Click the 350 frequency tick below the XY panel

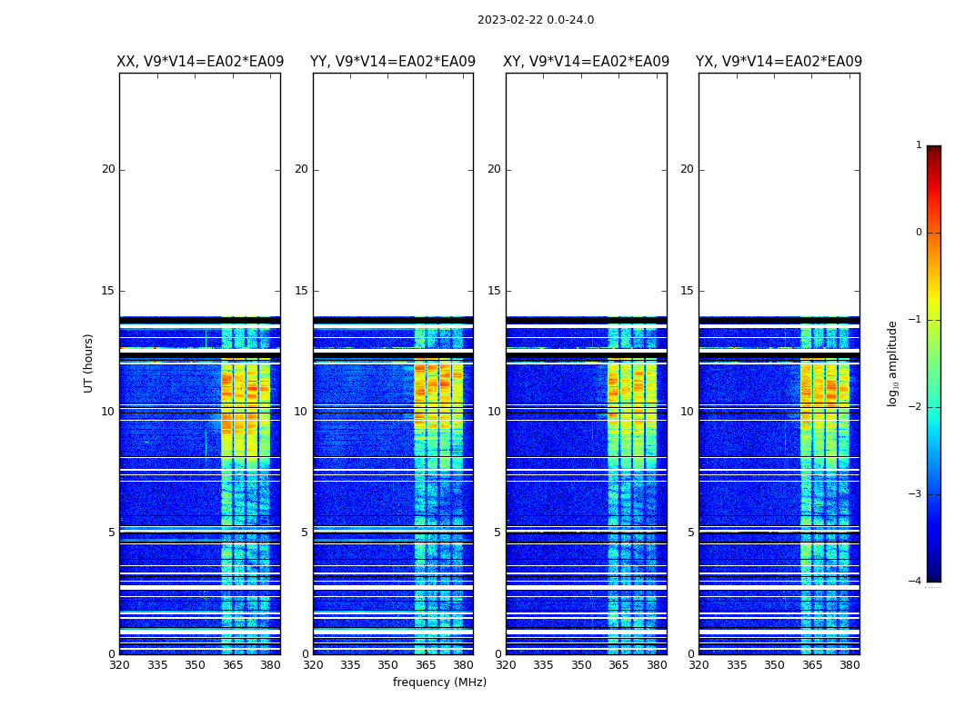tap(581, 665)
